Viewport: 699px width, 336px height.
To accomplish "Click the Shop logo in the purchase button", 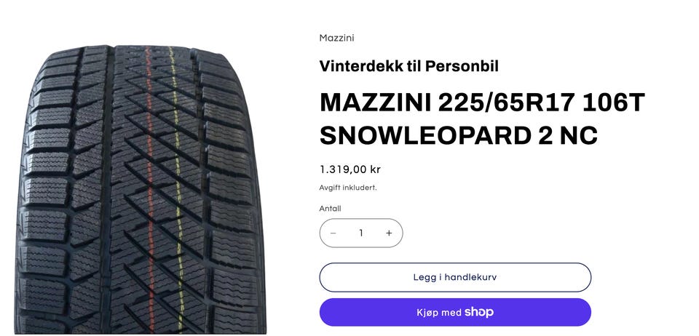I will pos(479,313).
